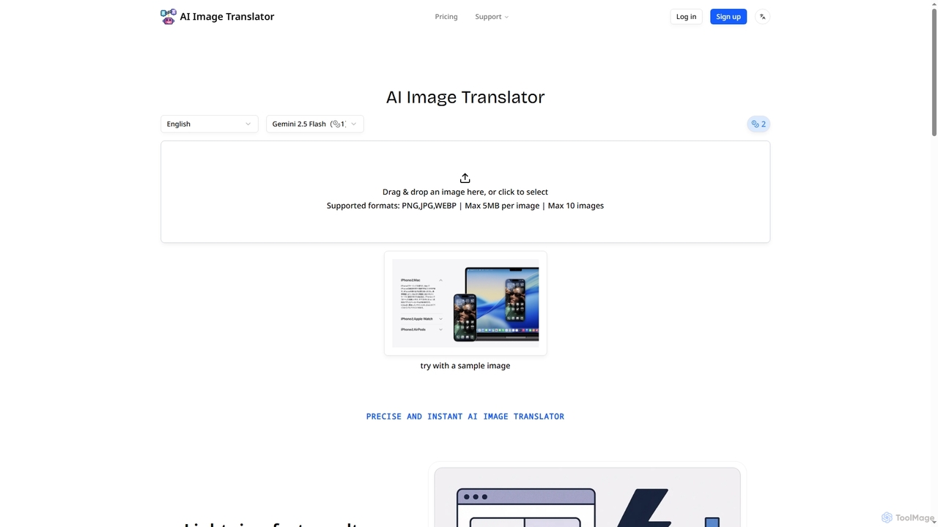This screenshot has width=938, height=527.
Task: Click "PRECISE AND INSTANT AI IMAGE TRANSLATOR" text
Action: (465, 416)
